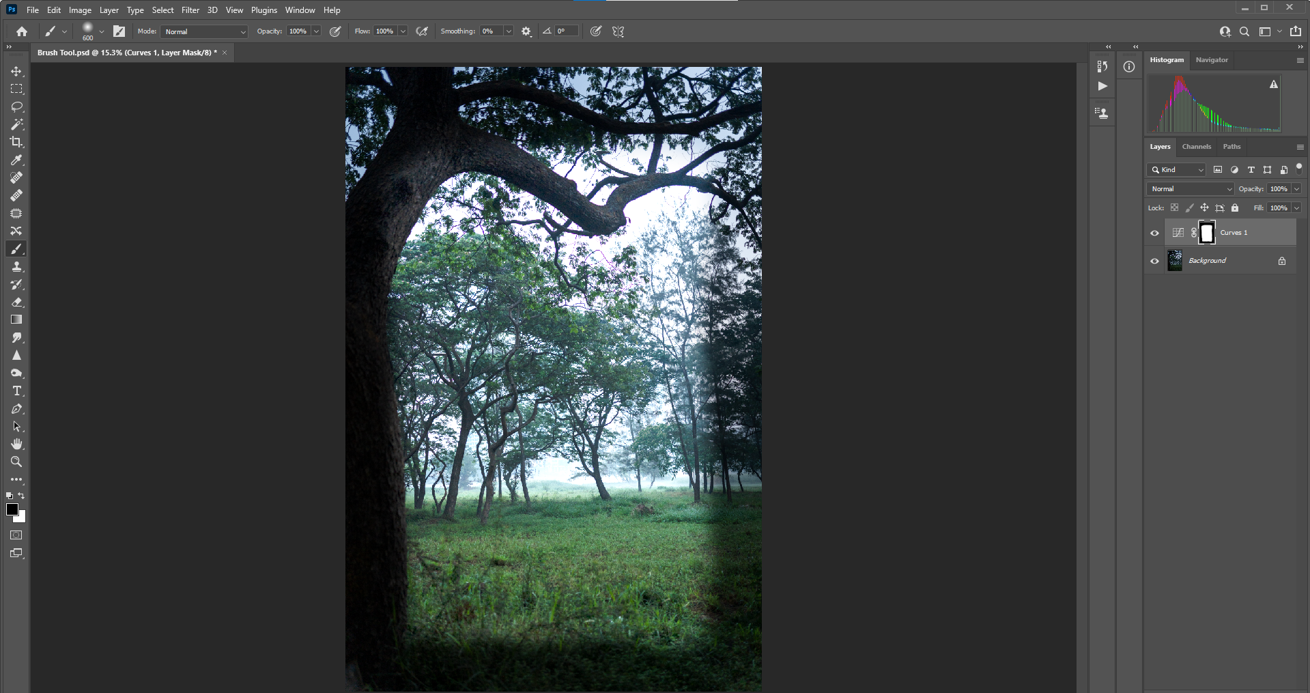Viewport: 1310px width, 693px height.
Task: Hide the Curves 1 layer
Action: pos(1154,233)
